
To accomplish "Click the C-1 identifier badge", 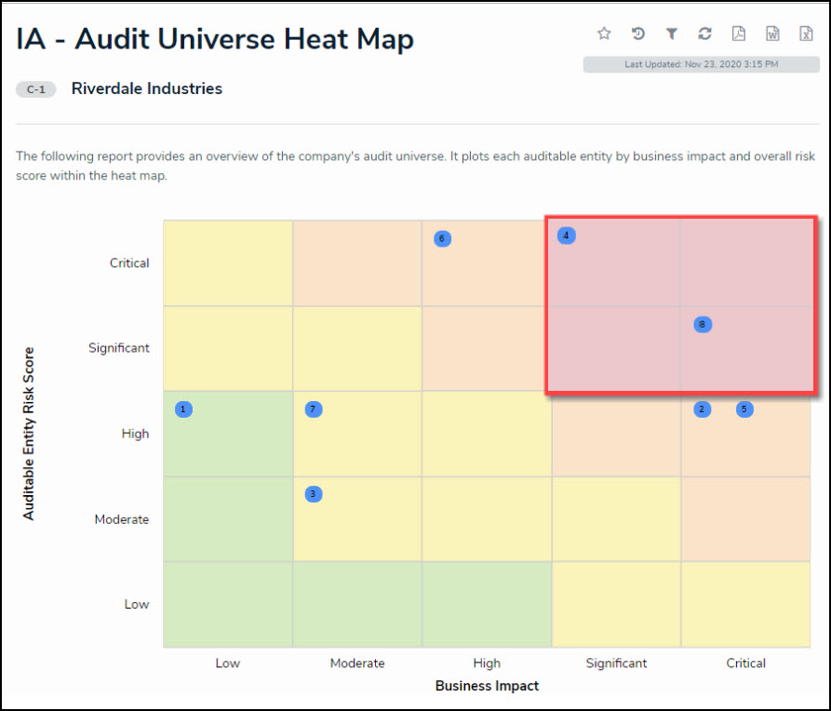I will pos(36,89).
